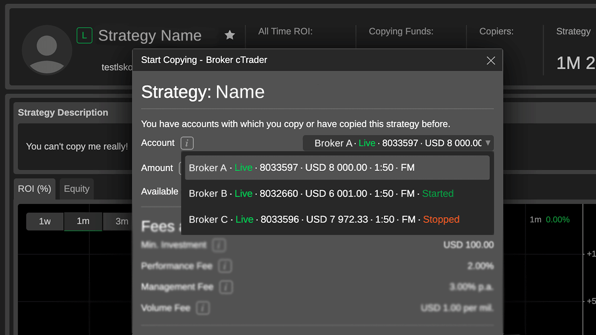Close the Start Copying dialog
The height and width of the screenshot is (335, 596).
tap(491, 60)
